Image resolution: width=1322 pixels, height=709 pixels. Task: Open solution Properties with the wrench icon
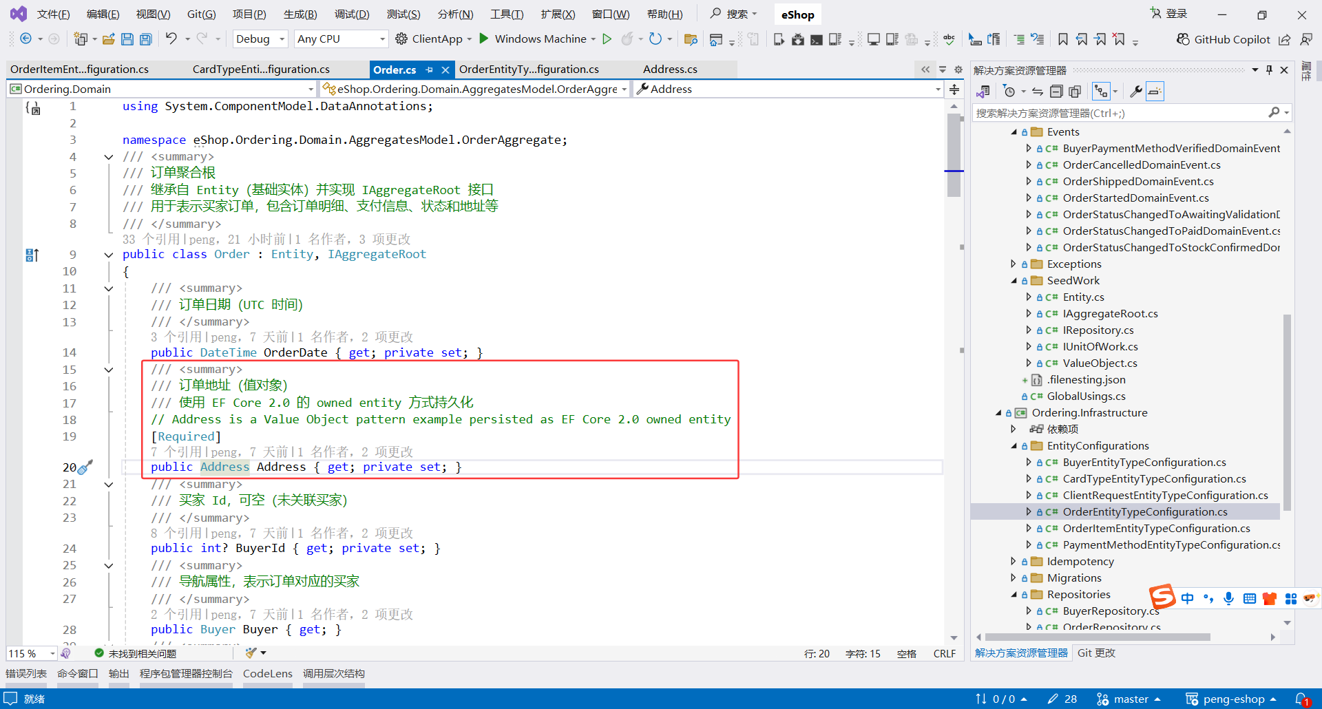[1136, 91]
